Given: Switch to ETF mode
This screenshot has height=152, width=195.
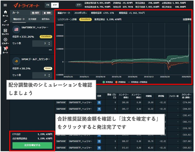Looking at the screenshot, I should coord(55,5).
